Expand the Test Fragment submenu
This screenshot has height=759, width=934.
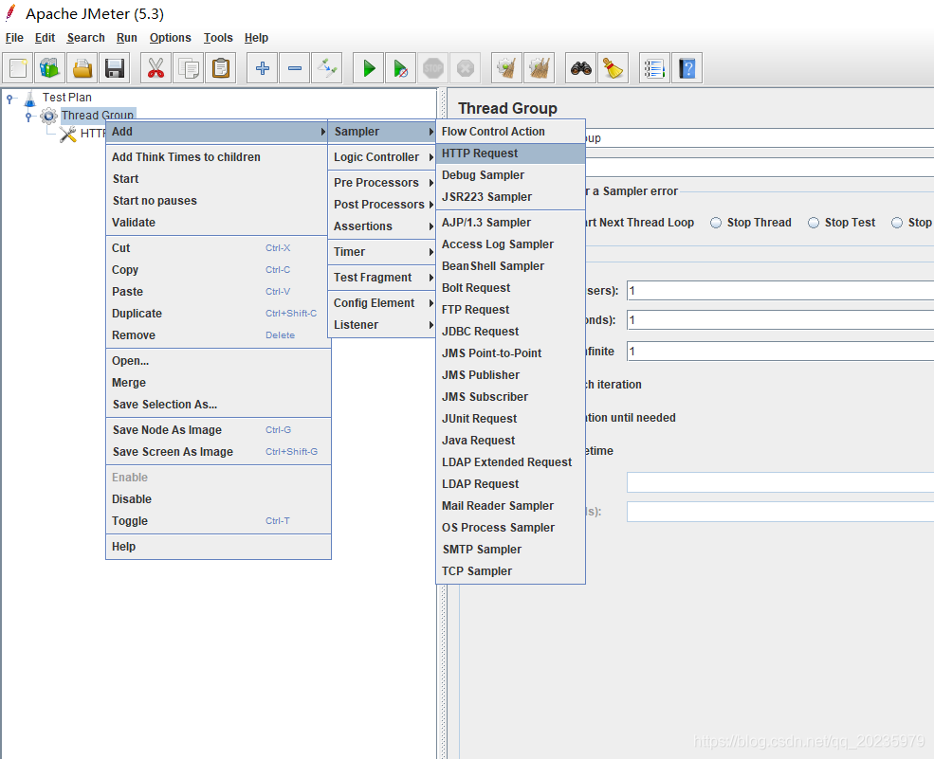pos(382,278)
